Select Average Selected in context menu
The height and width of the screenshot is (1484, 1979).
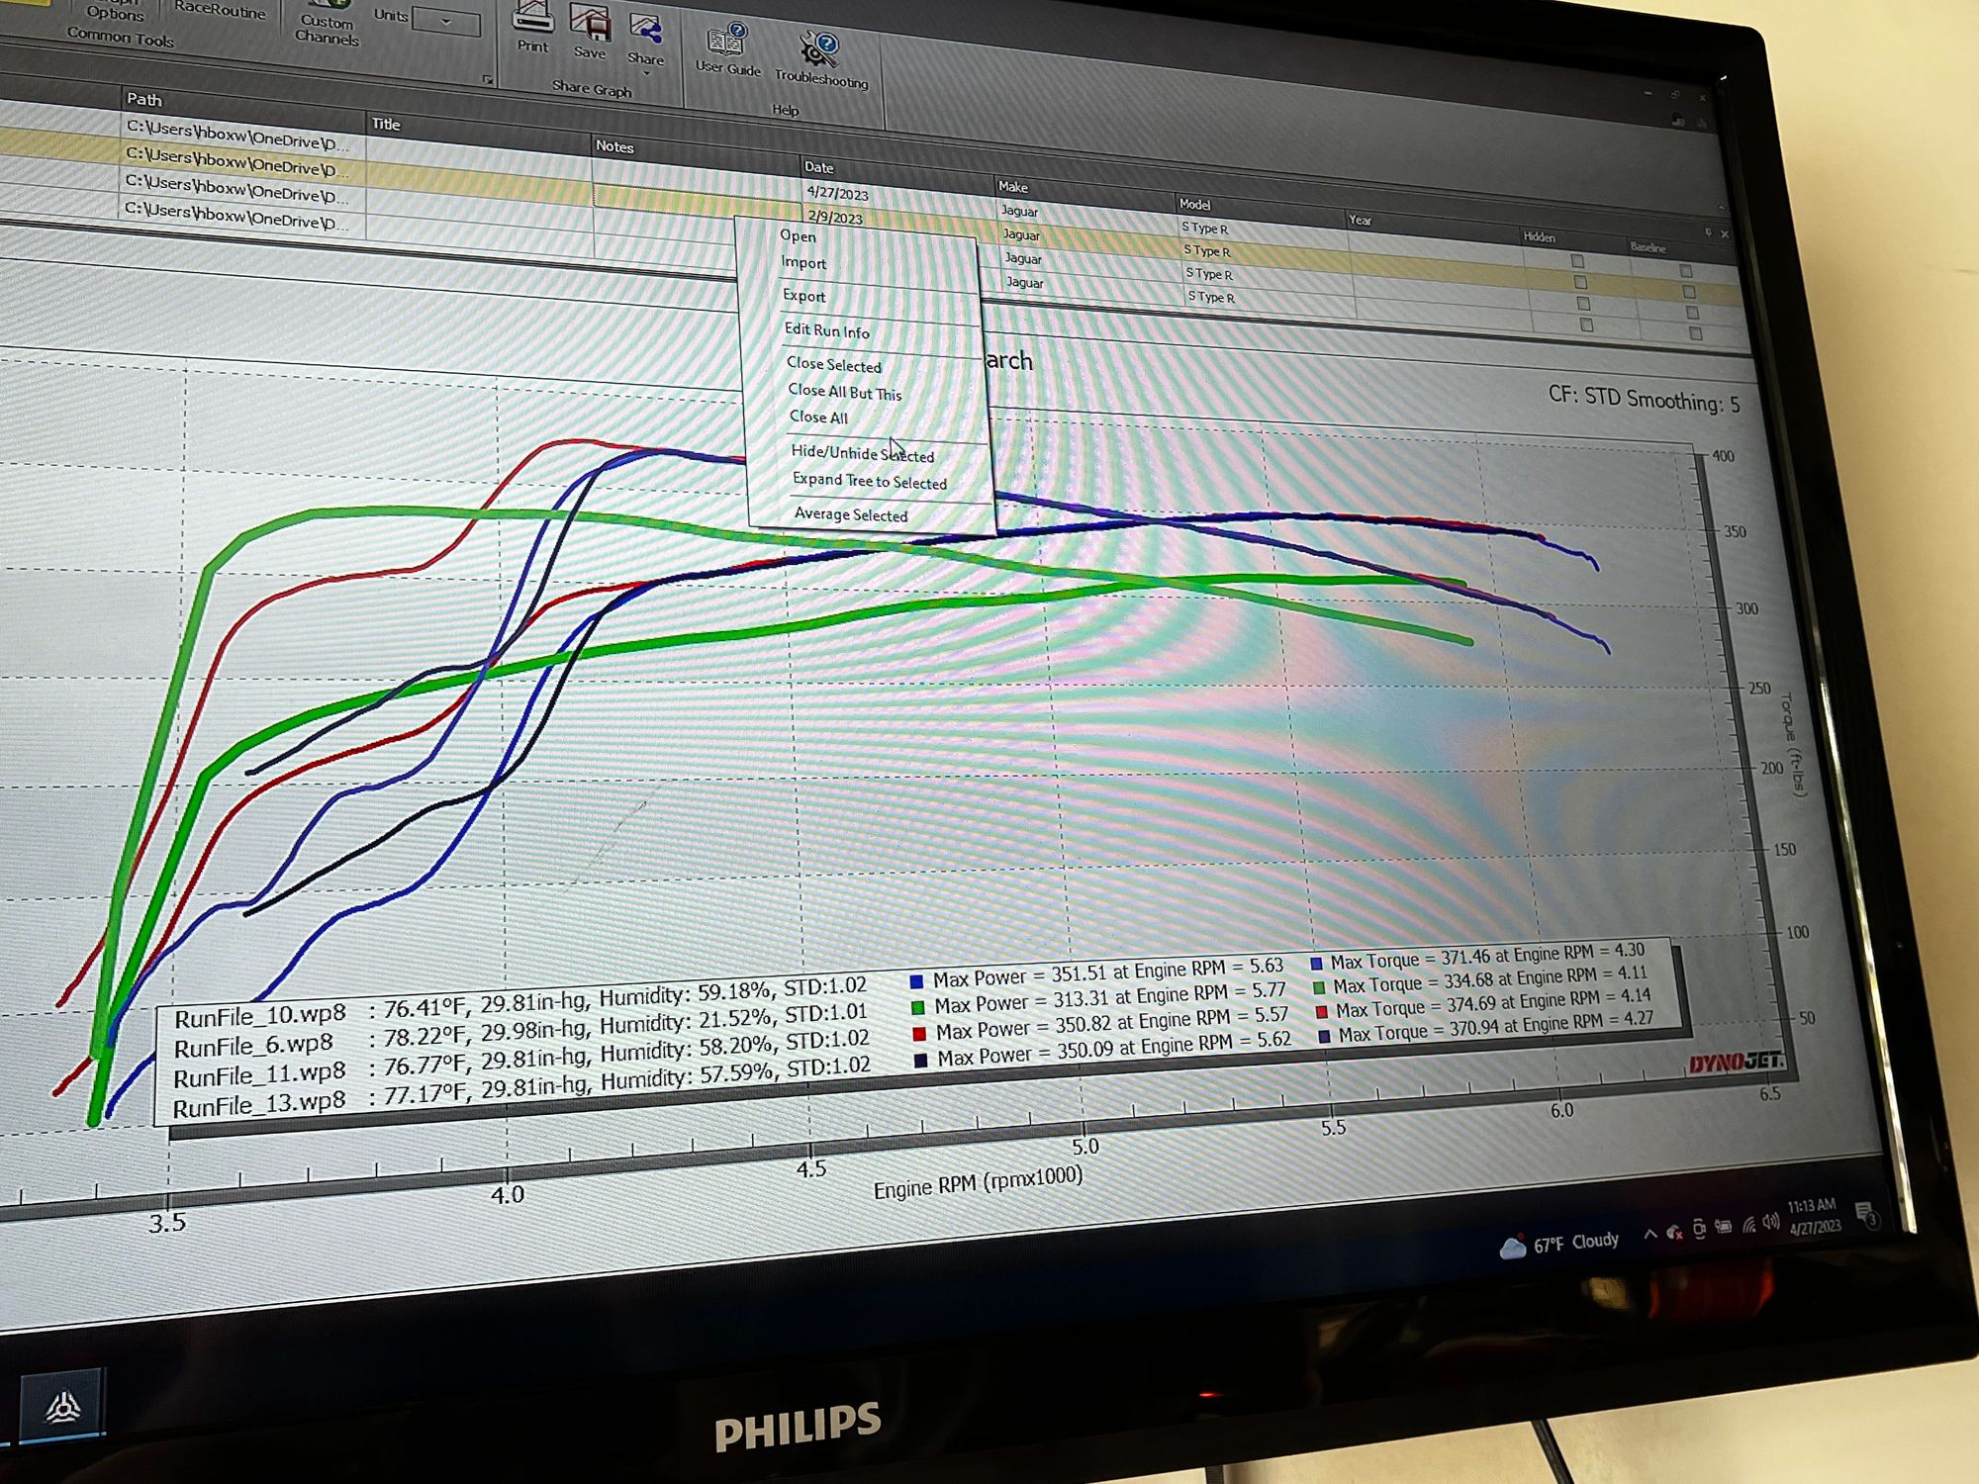point(851,514)
